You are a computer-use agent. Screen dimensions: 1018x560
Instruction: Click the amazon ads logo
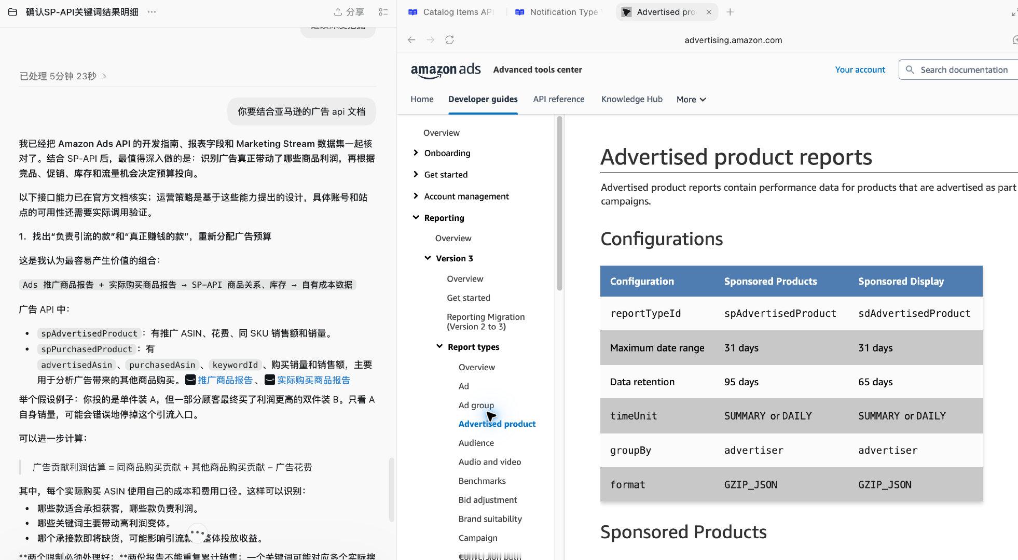pyautogui.click(x=446, y=70)
